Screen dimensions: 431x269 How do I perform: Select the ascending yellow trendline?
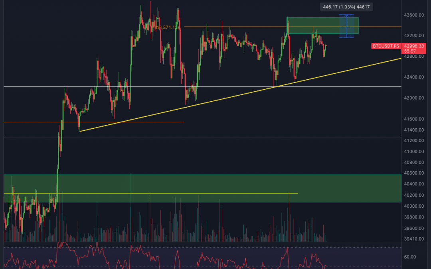click(240, 95)
